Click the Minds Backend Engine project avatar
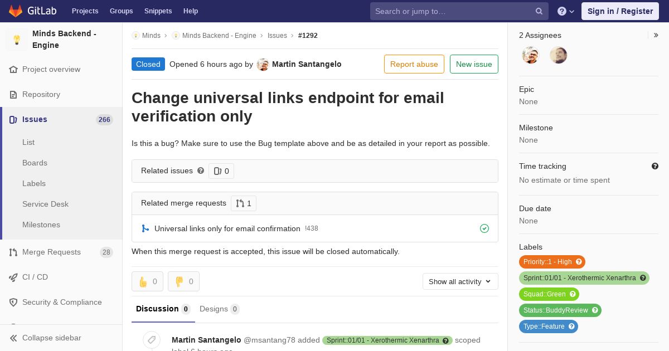Screen dimensions: 669x351 coord(17,40)
